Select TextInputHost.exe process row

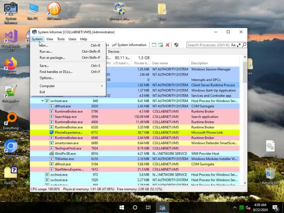[135, 148]
